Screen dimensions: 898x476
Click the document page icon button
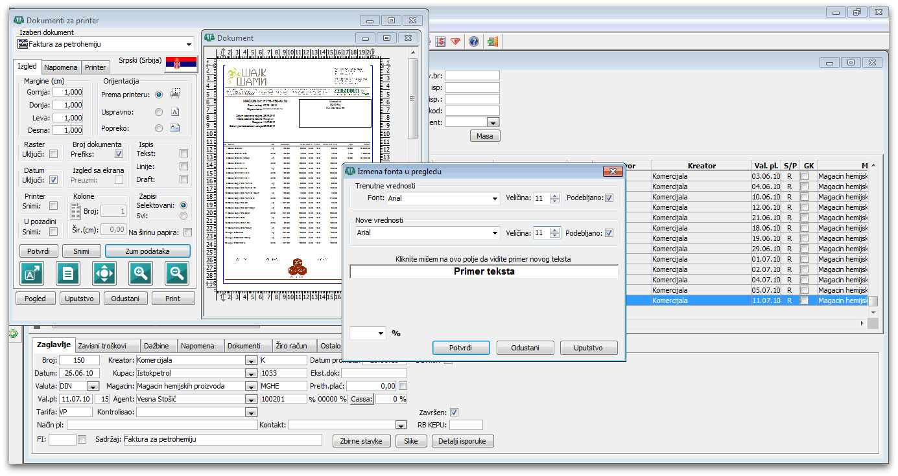click(68, 274)
